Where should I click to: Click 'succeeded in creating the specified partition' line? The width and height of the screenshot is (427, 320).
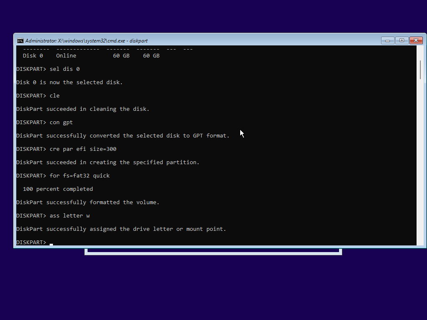pyautogui.click(x=108, y=162)
